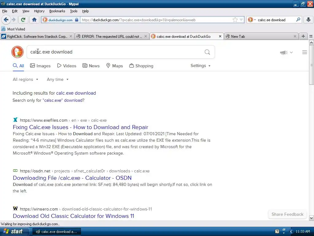Viewport: 314px width, 236px height.
Task: Close the RightClick Stardock tab
Action: pyautogui.click(x=71, y=36)
